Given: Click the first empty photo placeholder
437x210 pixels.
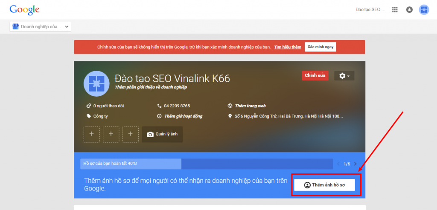Looking at the screenshot, I should [91, 134].
